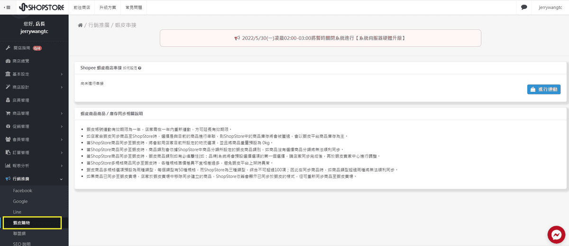
Task: Open the 如何設定 help link
Action: 131,68
